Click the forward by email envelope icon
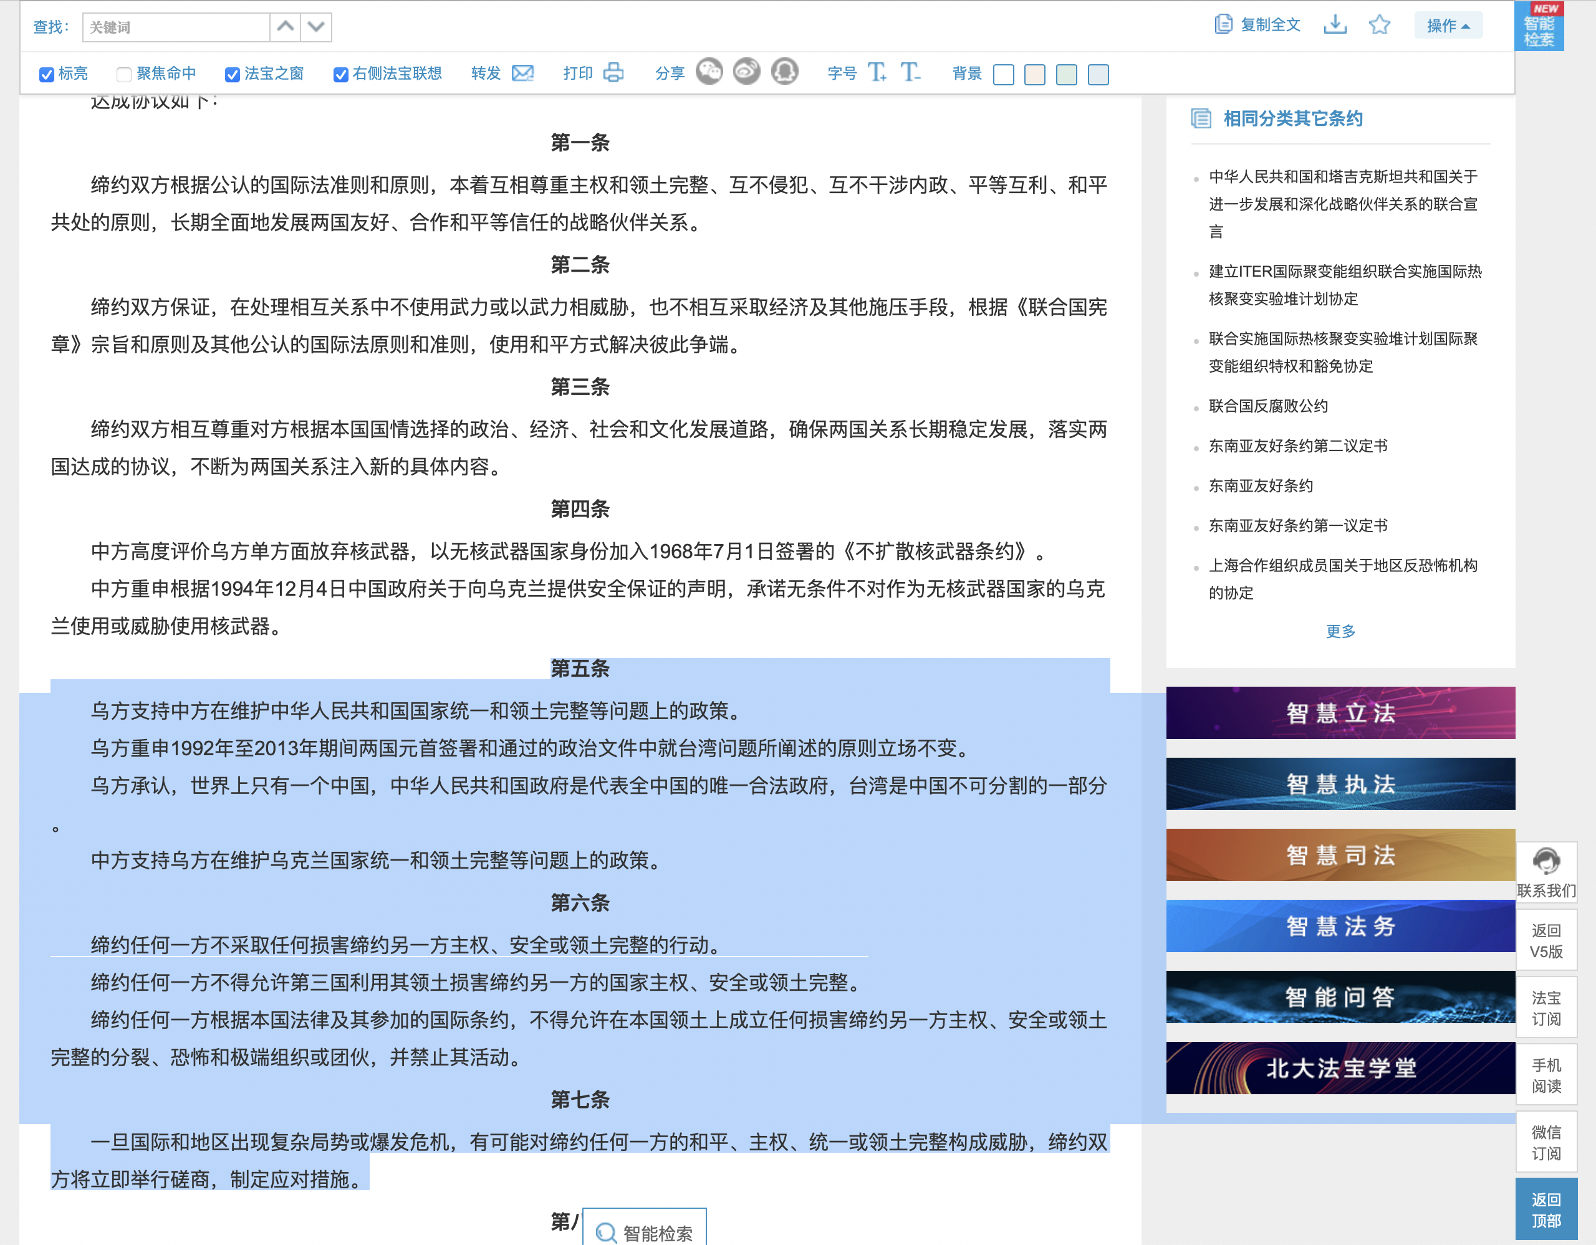Image resolution: width=1596 pixels, height=1245 pixels. coord(523,73)
